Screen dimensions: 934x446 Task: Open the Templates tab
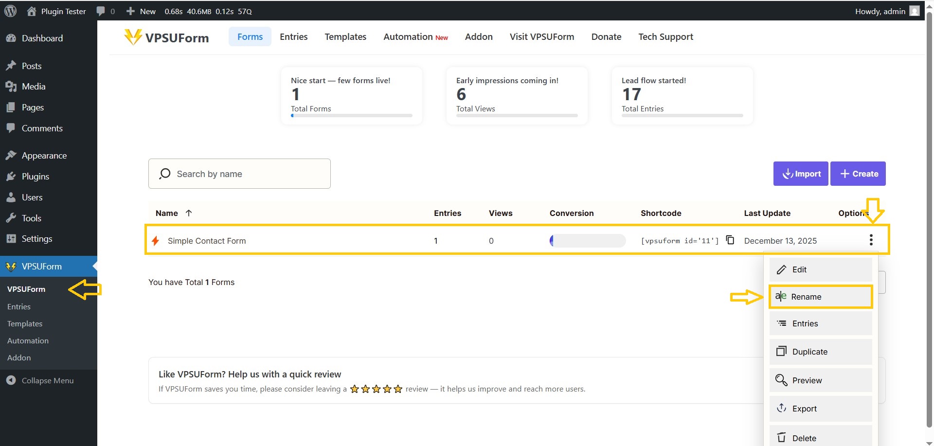pos(345,37)
